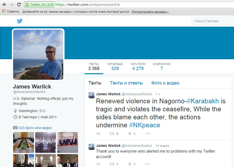The image size is (234, 167).
Task: Reply to the 14 марта tweet
Action: pos(99,164)
